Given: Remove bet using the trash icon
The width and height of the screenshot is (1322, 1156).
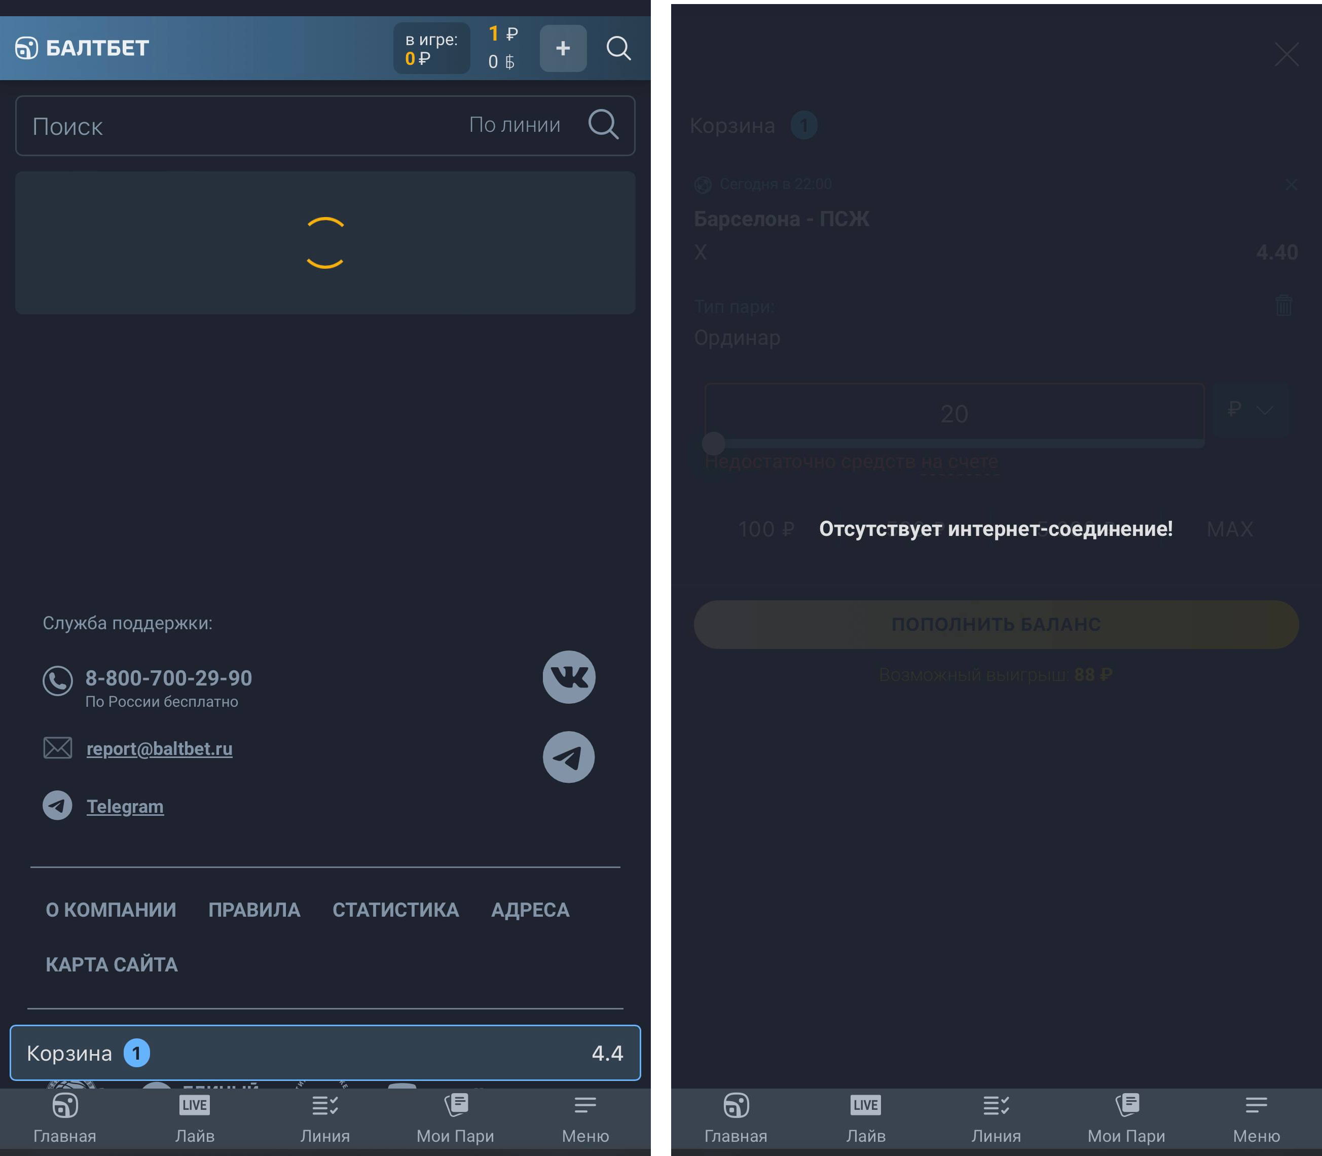Looking at the screenshot, I should (1283, 305).
